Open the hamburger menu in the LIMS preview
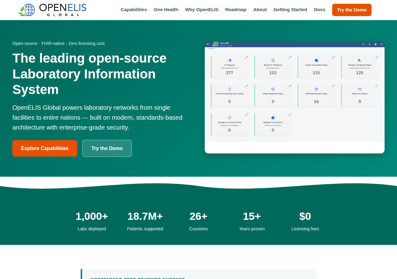 point(208,44)
